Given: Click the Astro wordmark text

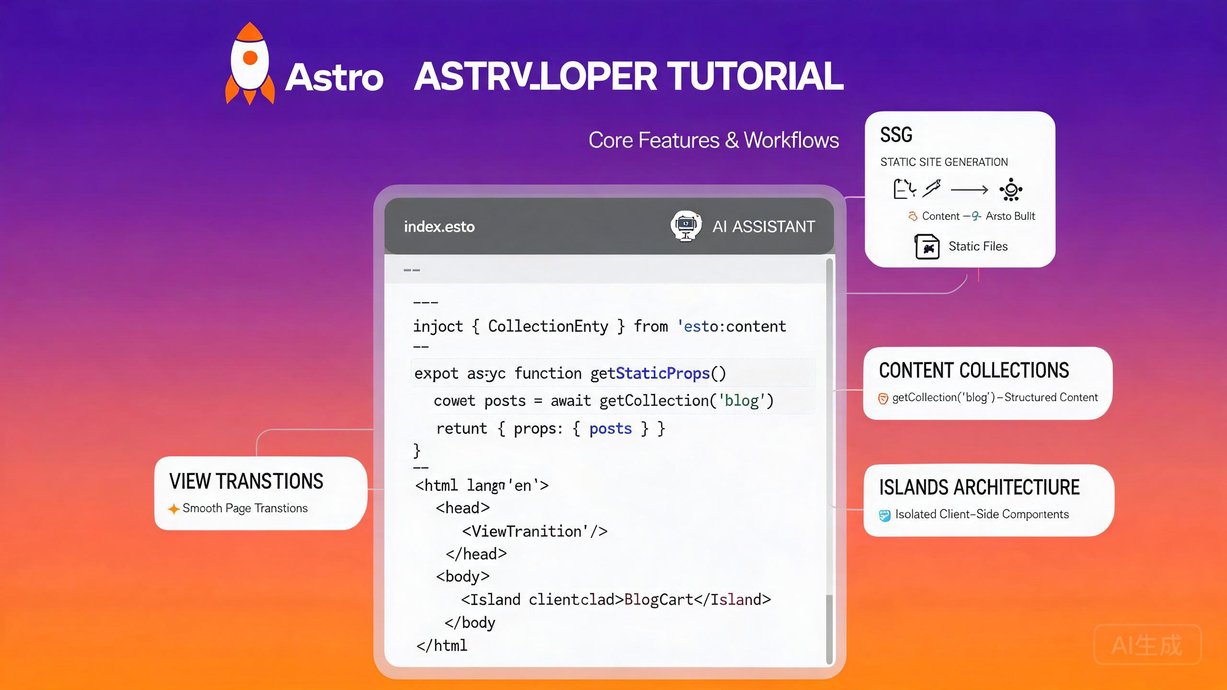Looking at the screenshot, I should pos(334,77).
